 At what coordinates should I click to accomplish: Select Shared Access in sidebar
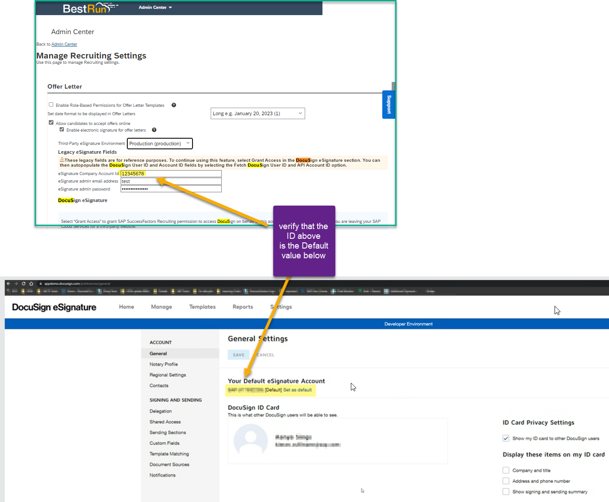[165, 422]
